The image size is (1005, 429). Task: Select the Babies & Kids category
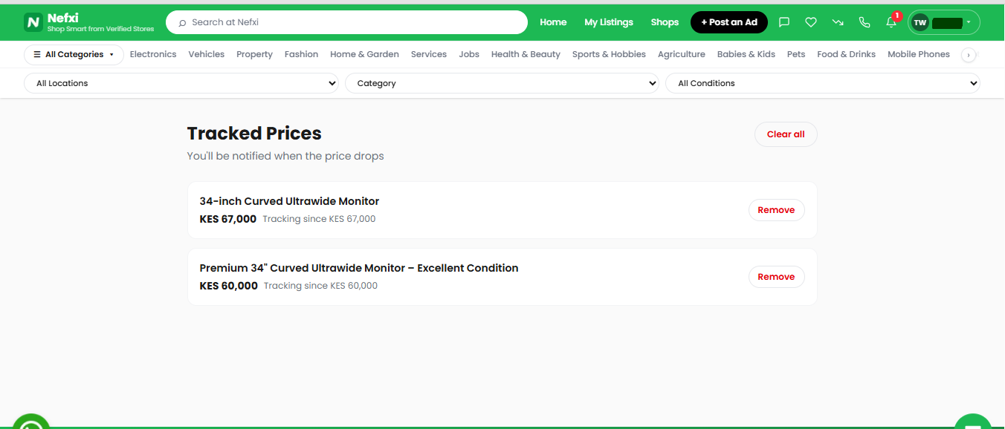click(x=746, y=54)
